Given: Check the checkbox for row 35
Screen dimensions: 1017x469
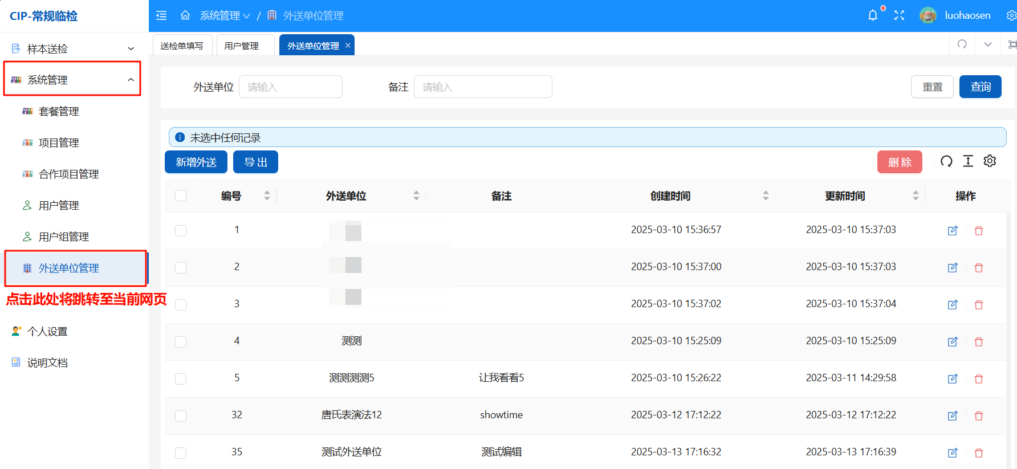Looking at the screenshot, I should coord(181,453).
